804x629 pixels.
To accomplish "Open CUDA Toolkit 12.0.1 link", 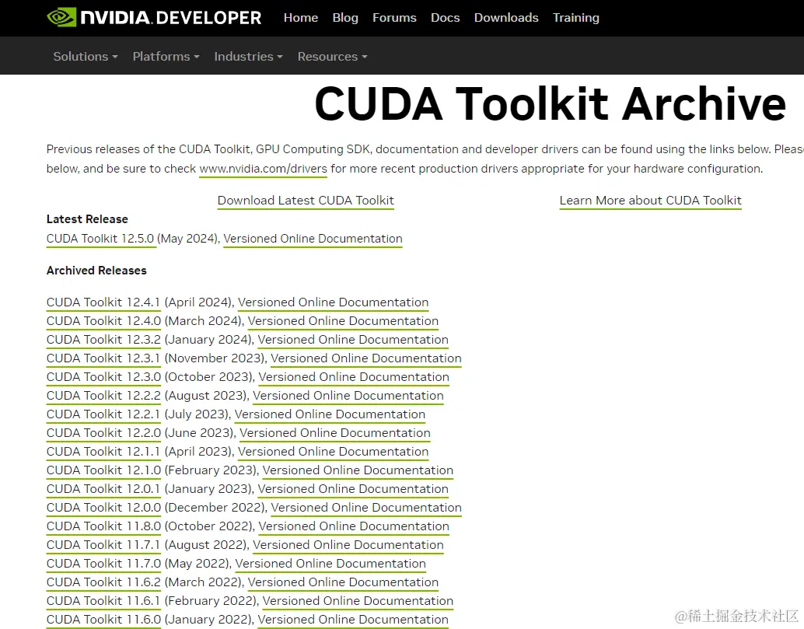I will 103,489.
